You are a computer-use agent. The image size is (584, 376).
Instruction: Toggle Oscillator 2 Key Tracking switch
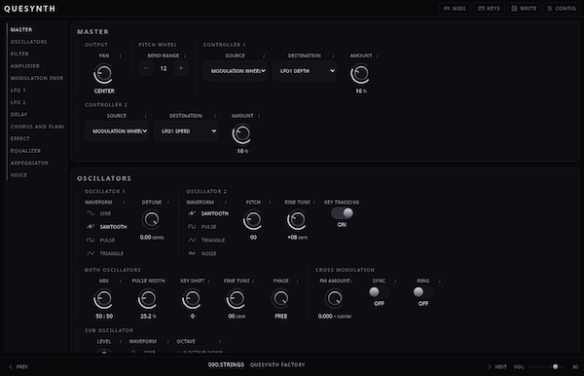(x=342, y=213)
